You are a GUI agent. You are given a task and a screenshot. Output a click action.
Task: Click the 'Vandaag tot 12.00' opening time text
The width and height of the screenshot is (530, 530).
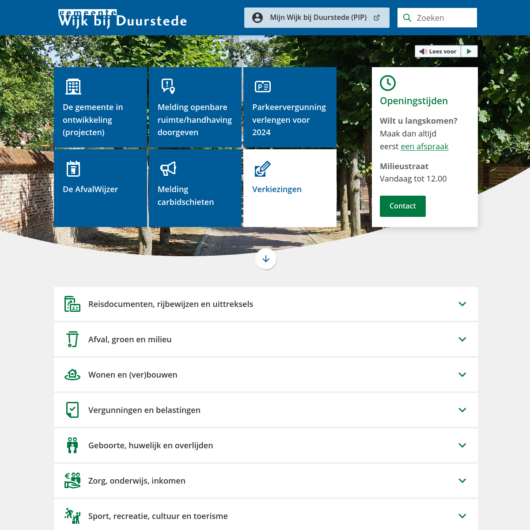click(413, 178)
